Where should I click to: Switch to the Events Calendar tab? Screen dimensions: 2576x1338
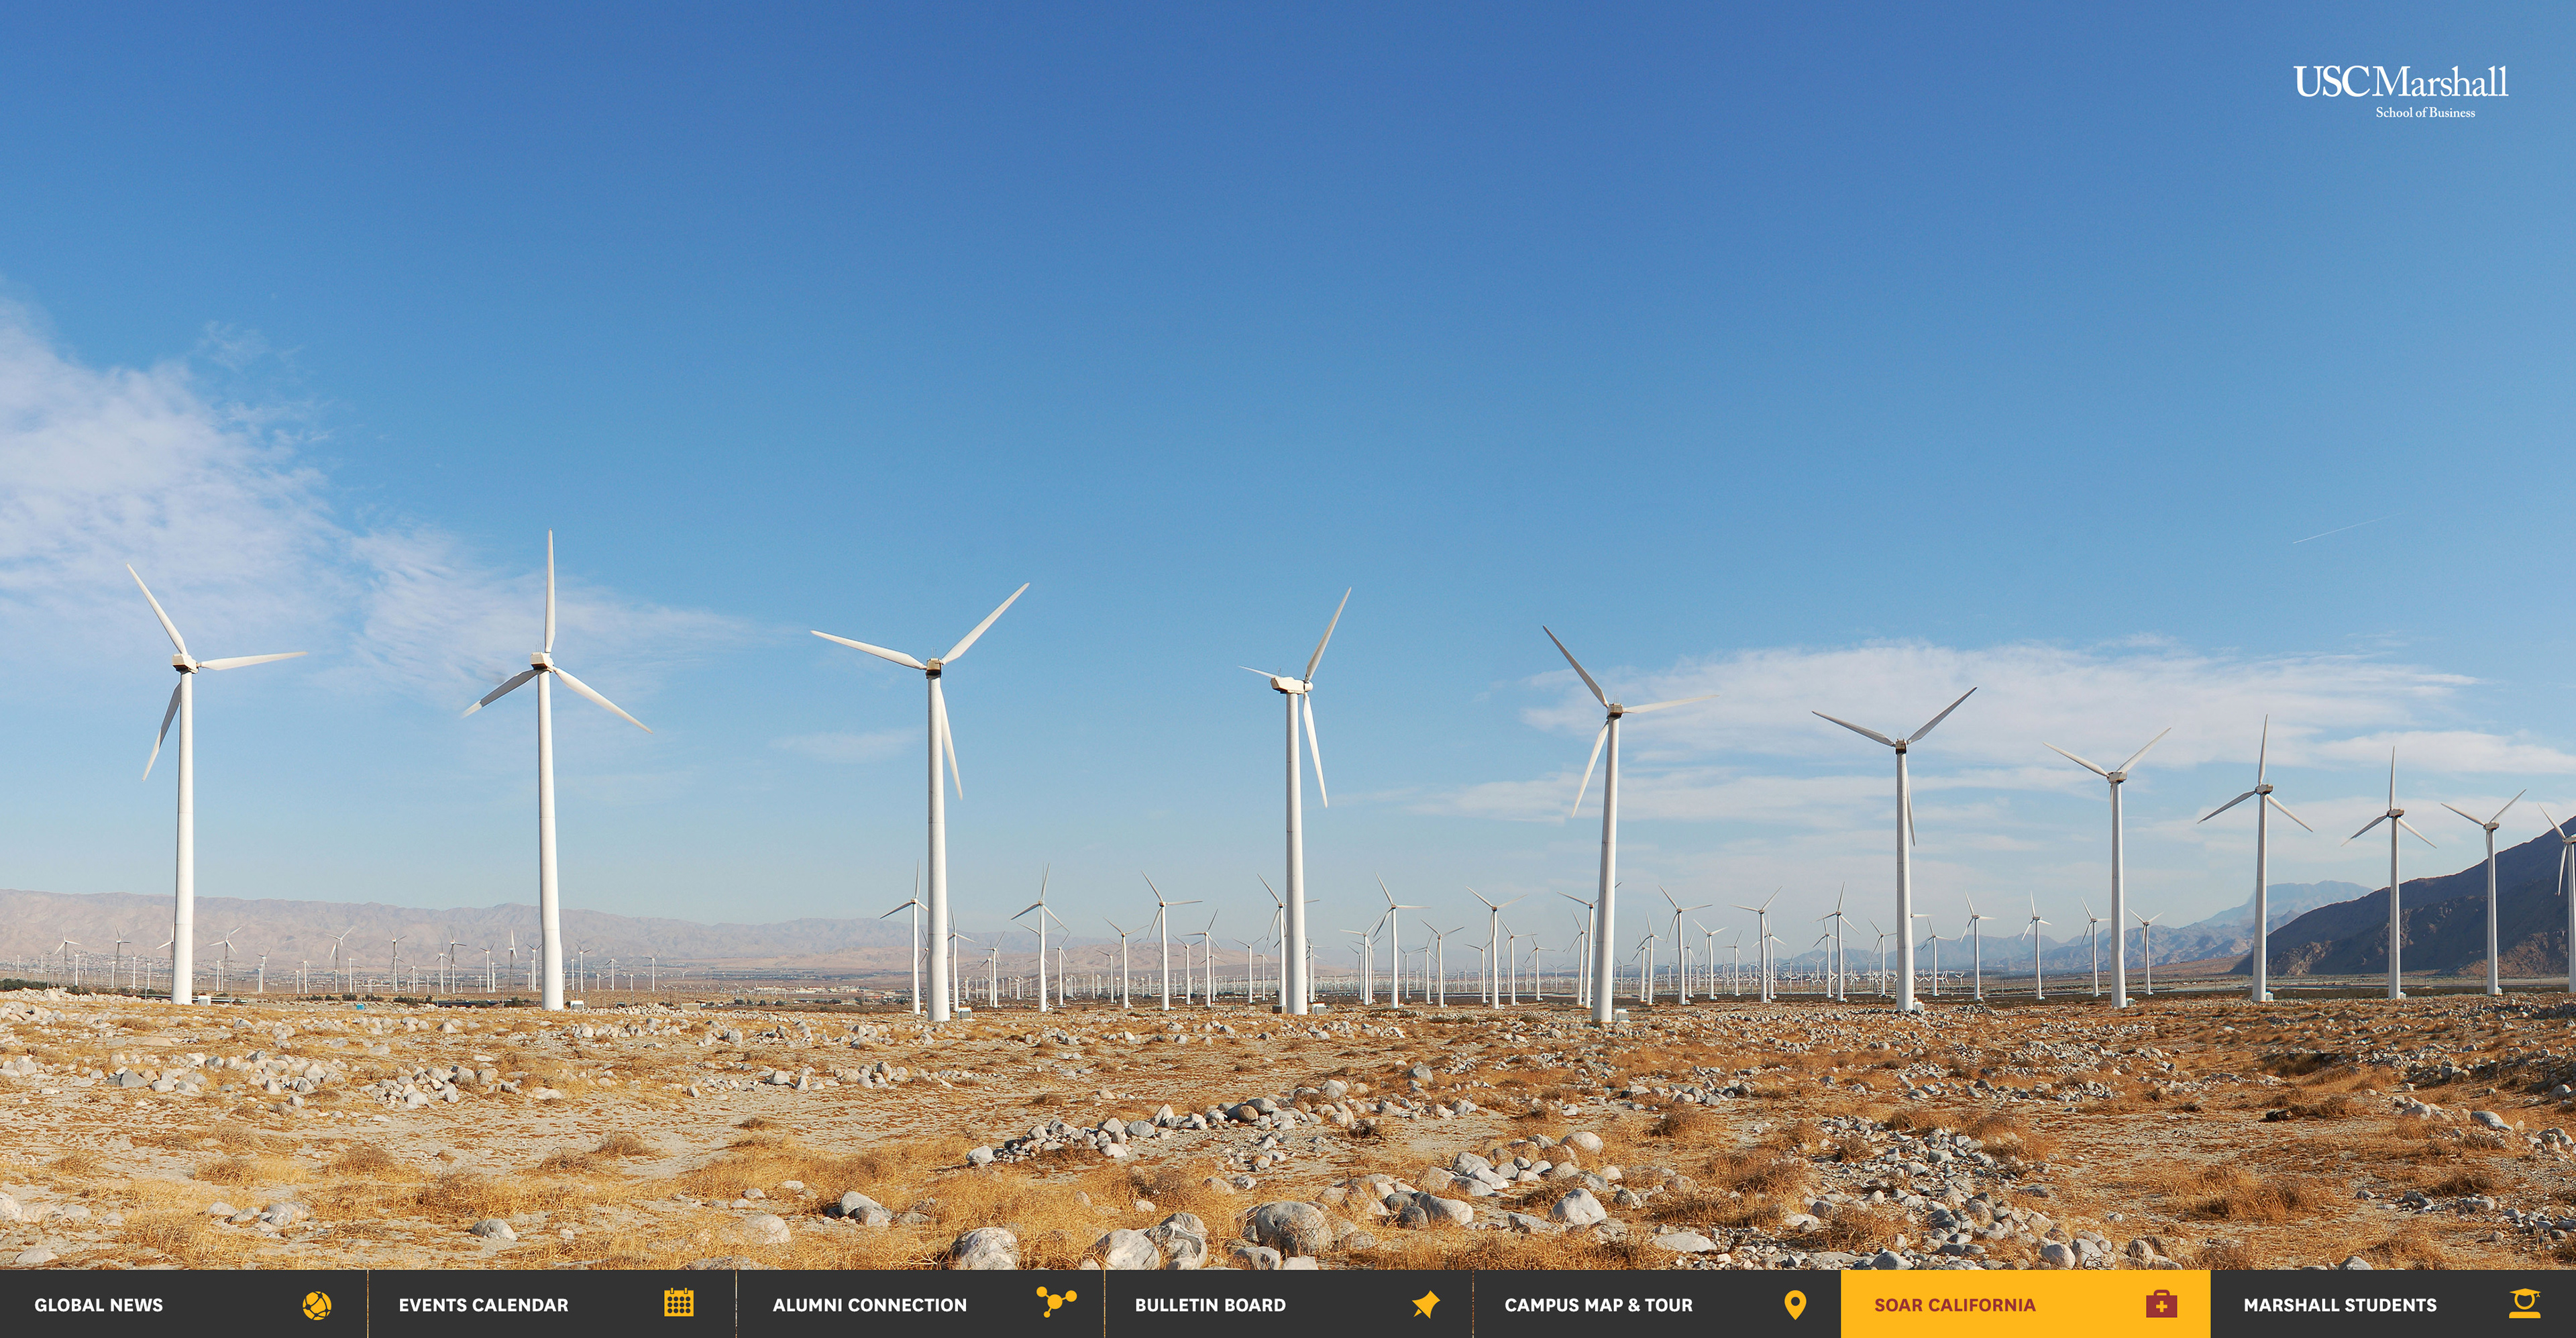point(483,1305)
